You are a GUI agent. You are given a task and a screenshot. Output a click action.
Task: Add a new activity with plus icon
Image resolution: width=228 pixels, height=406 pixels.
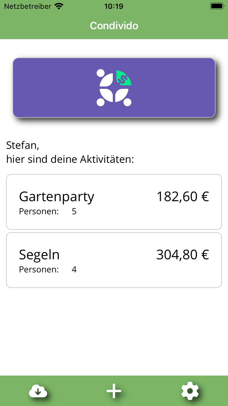tap(114, 391)
